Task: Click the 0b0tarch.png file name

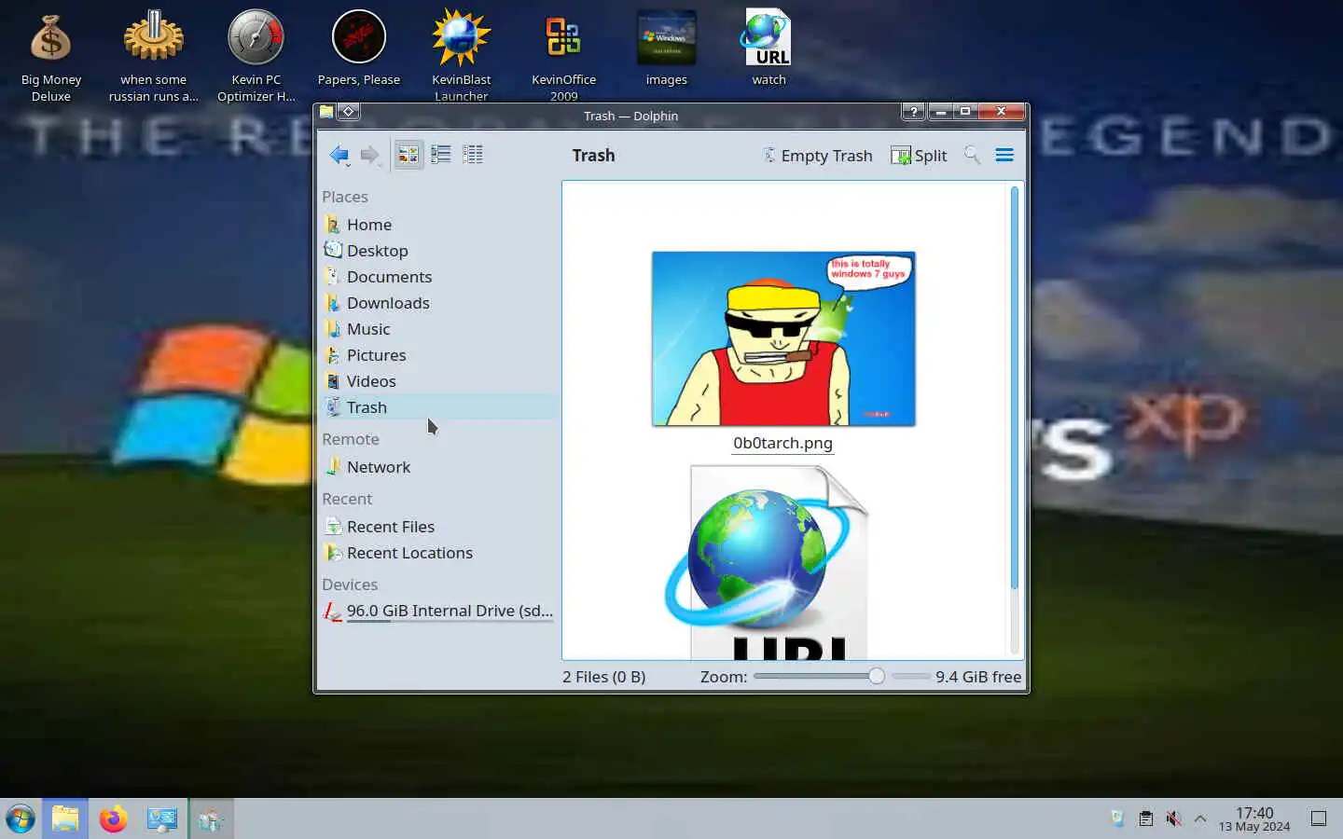Action: pos(782,443)
